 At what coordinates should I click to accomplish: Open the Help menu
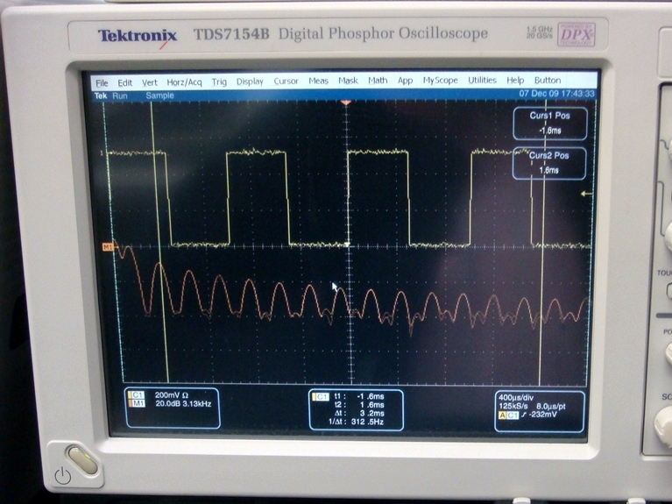pos(515,80)
